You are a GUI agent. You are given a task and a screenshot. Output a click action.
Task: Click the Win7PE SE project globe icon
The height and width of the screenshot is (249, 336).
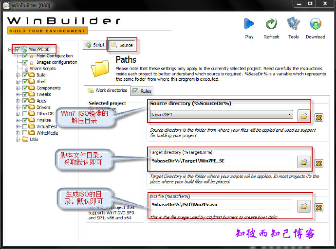24,49
